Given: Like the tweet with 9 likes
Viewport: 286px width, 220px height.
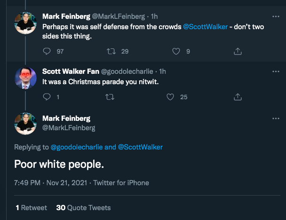Looking at the screenshot, I should 176,51.
